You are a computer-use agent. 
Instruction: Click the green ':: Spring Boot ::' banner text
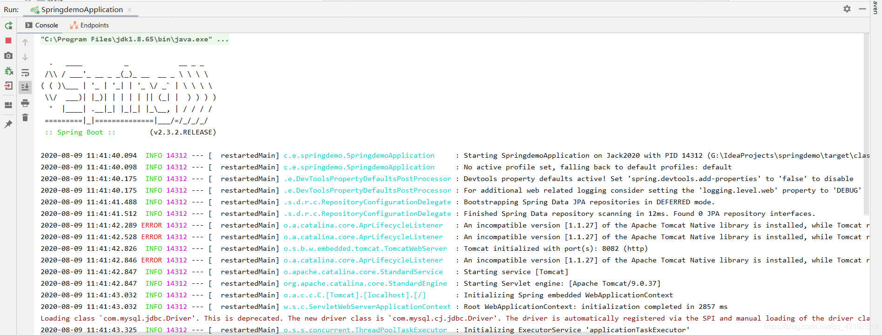tap(80, 132)
